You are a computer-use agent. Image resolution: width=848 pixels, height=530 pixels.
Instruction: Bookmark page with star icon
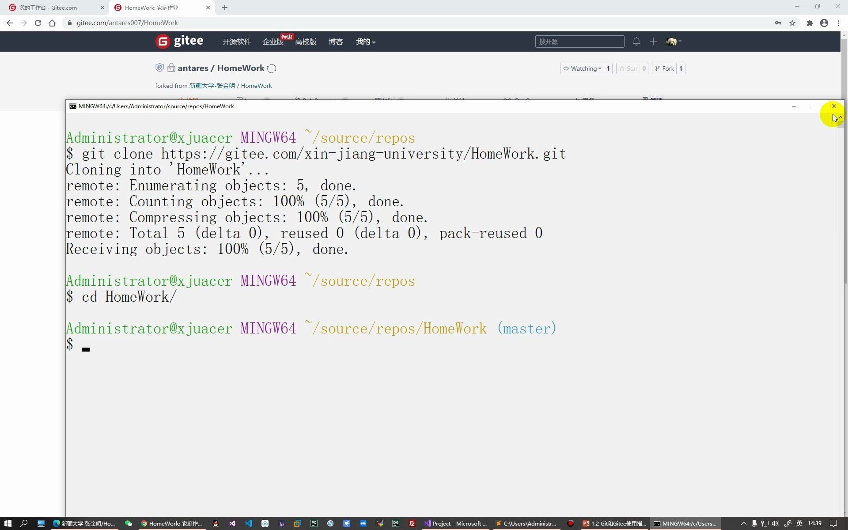tap(792, 23)
